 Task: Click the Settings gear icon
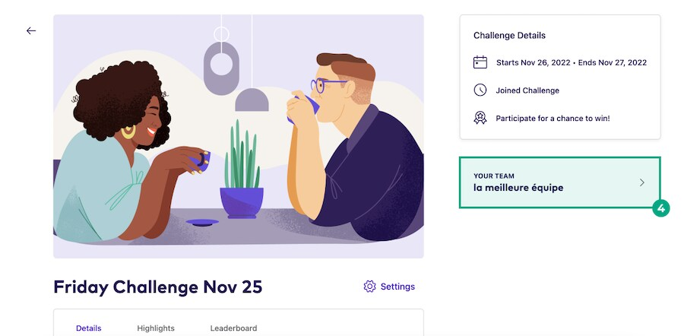pos(370,287)
